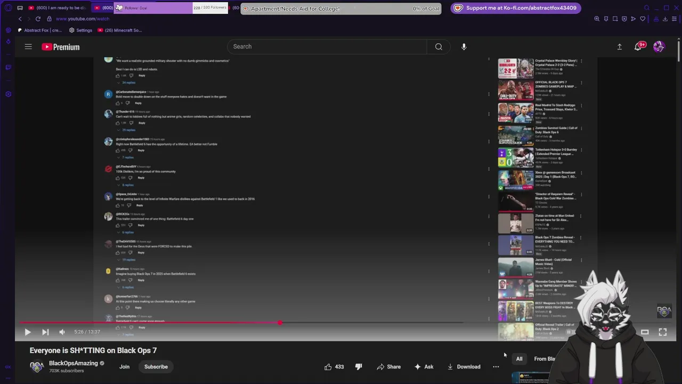Open BlackOpsAmazing channel avatar
Image resolution: width=682 pixels, height=384 pixels.
37,367
